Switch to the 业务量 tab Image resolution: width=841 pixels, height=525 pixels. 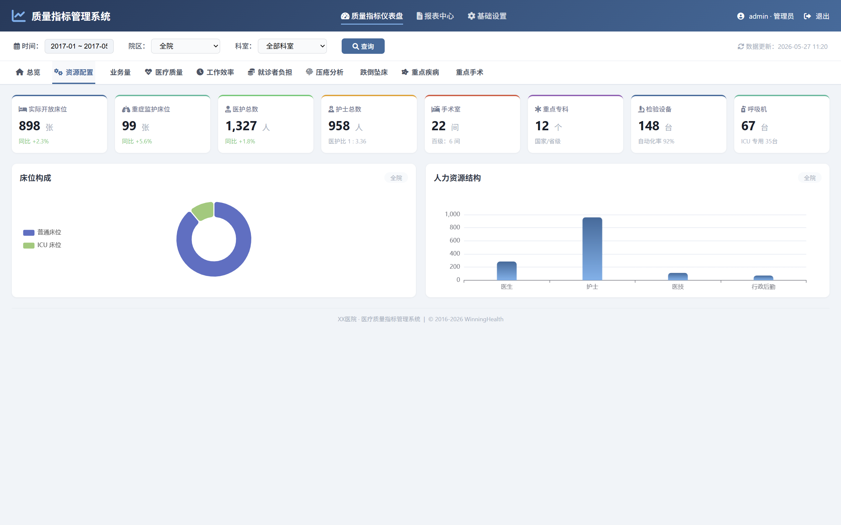tap(120, 72)
